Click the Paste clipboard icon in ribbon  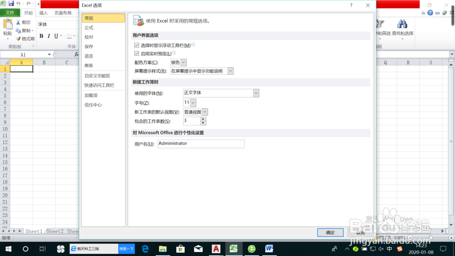[x=8, y=25]
